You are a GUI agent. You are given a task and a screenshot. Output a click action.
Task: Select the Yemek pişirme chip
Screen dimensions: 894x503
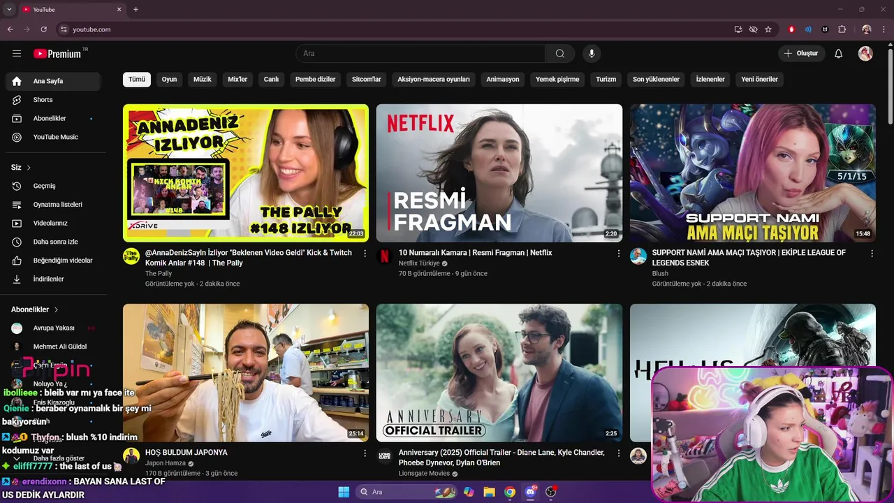(557, 80)
